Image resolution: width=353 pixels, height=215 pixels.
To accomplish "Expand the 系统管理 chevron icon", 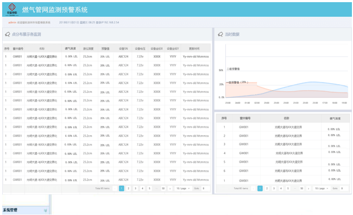I will click(x=46, y=211).
